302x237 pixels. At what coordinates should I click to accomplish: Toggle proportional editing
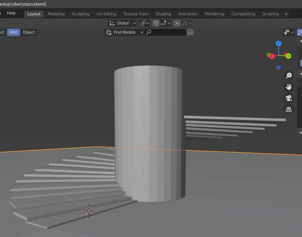(177, 23)
